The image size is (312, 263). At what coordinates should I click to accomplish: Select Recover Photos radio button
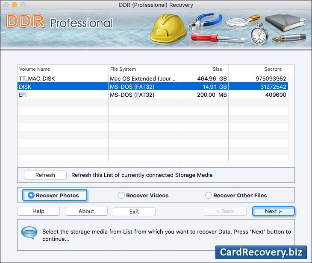[31, 195]
